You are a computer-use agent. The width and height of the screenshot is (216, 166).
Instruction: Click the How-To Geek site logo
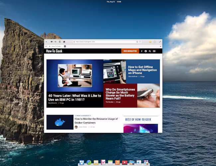(x=54, y=51)
